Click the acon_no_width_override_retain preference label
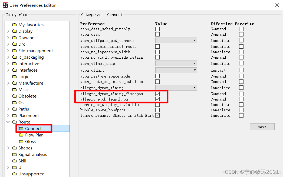Image resolution: width=283 pixels, height=177 pixels. tap(112, 57)
